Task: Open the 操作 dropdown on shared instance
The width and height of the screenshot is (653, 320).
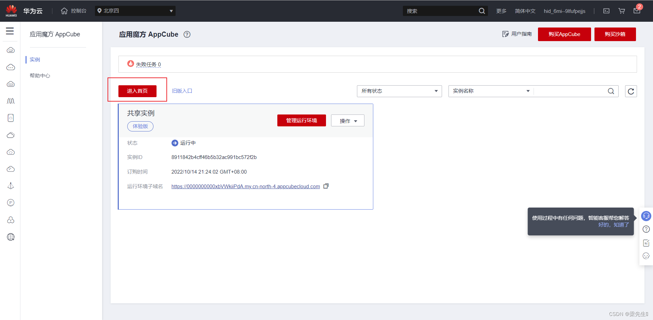Action: tap(348, 121)
